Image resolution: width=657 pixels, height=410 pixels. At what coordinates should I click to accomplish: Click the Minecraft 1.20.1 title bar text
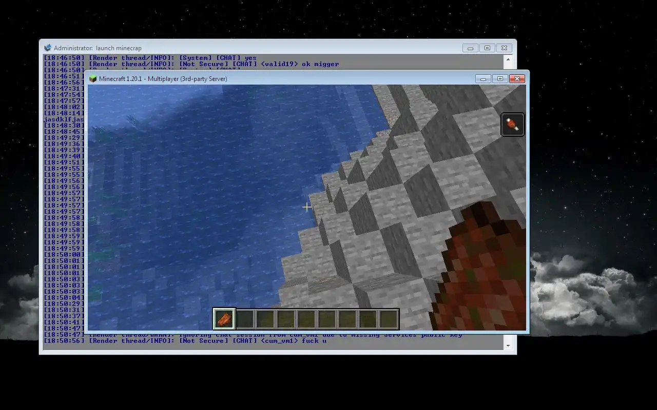click(x=163, y=79)
